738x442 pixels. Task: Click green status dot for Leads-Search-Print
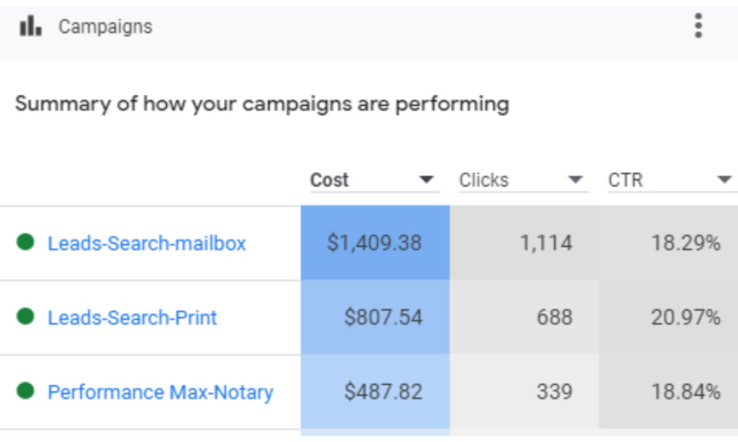coord(26,317)
